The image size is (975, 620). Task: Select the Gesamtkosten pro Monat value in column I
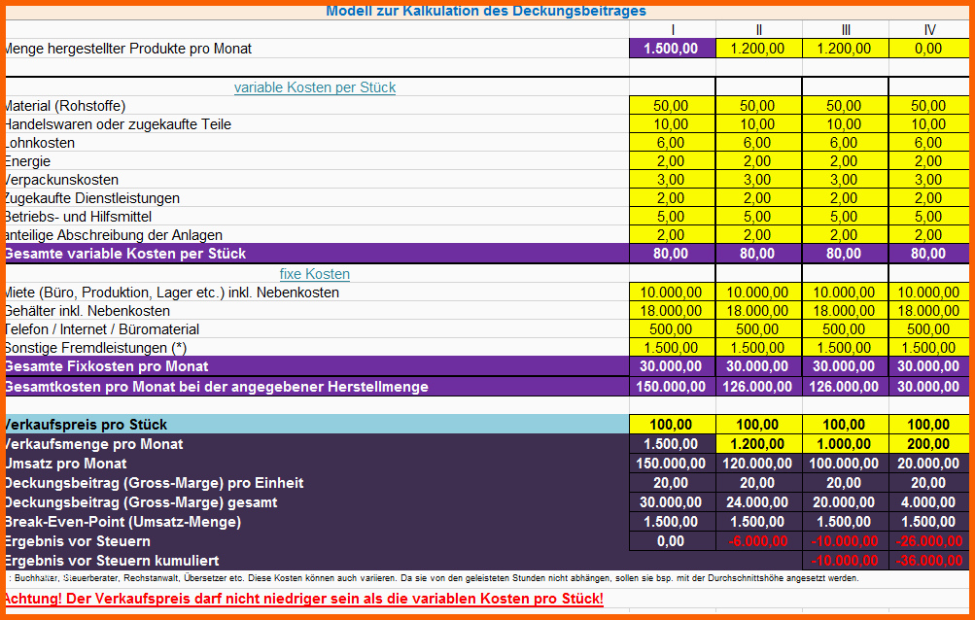tap(673, 387)
